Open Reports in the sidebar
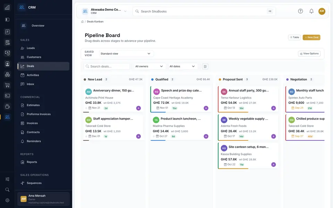 point(43,162)
